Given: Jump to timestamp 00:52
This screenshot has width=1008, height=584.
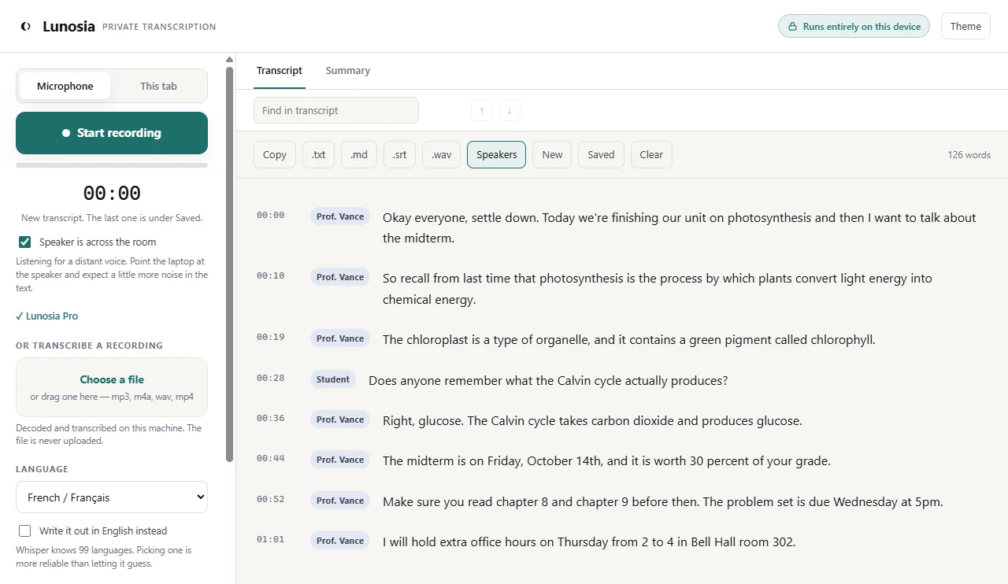Looking at the screenshot, I should [x=270, y=499].
